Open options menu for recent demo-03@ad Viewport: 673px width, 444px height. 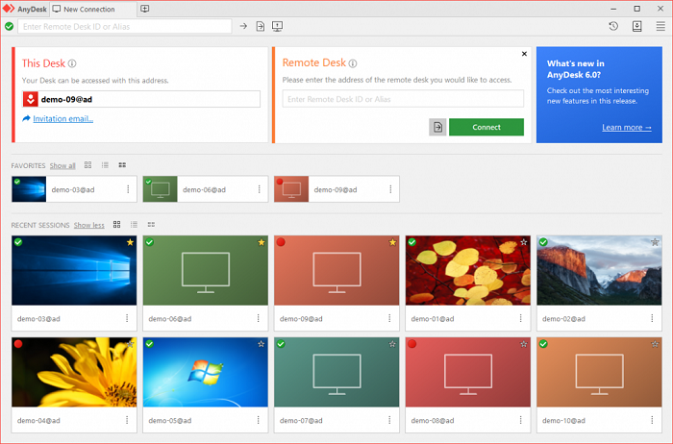(x=127, y=318)
